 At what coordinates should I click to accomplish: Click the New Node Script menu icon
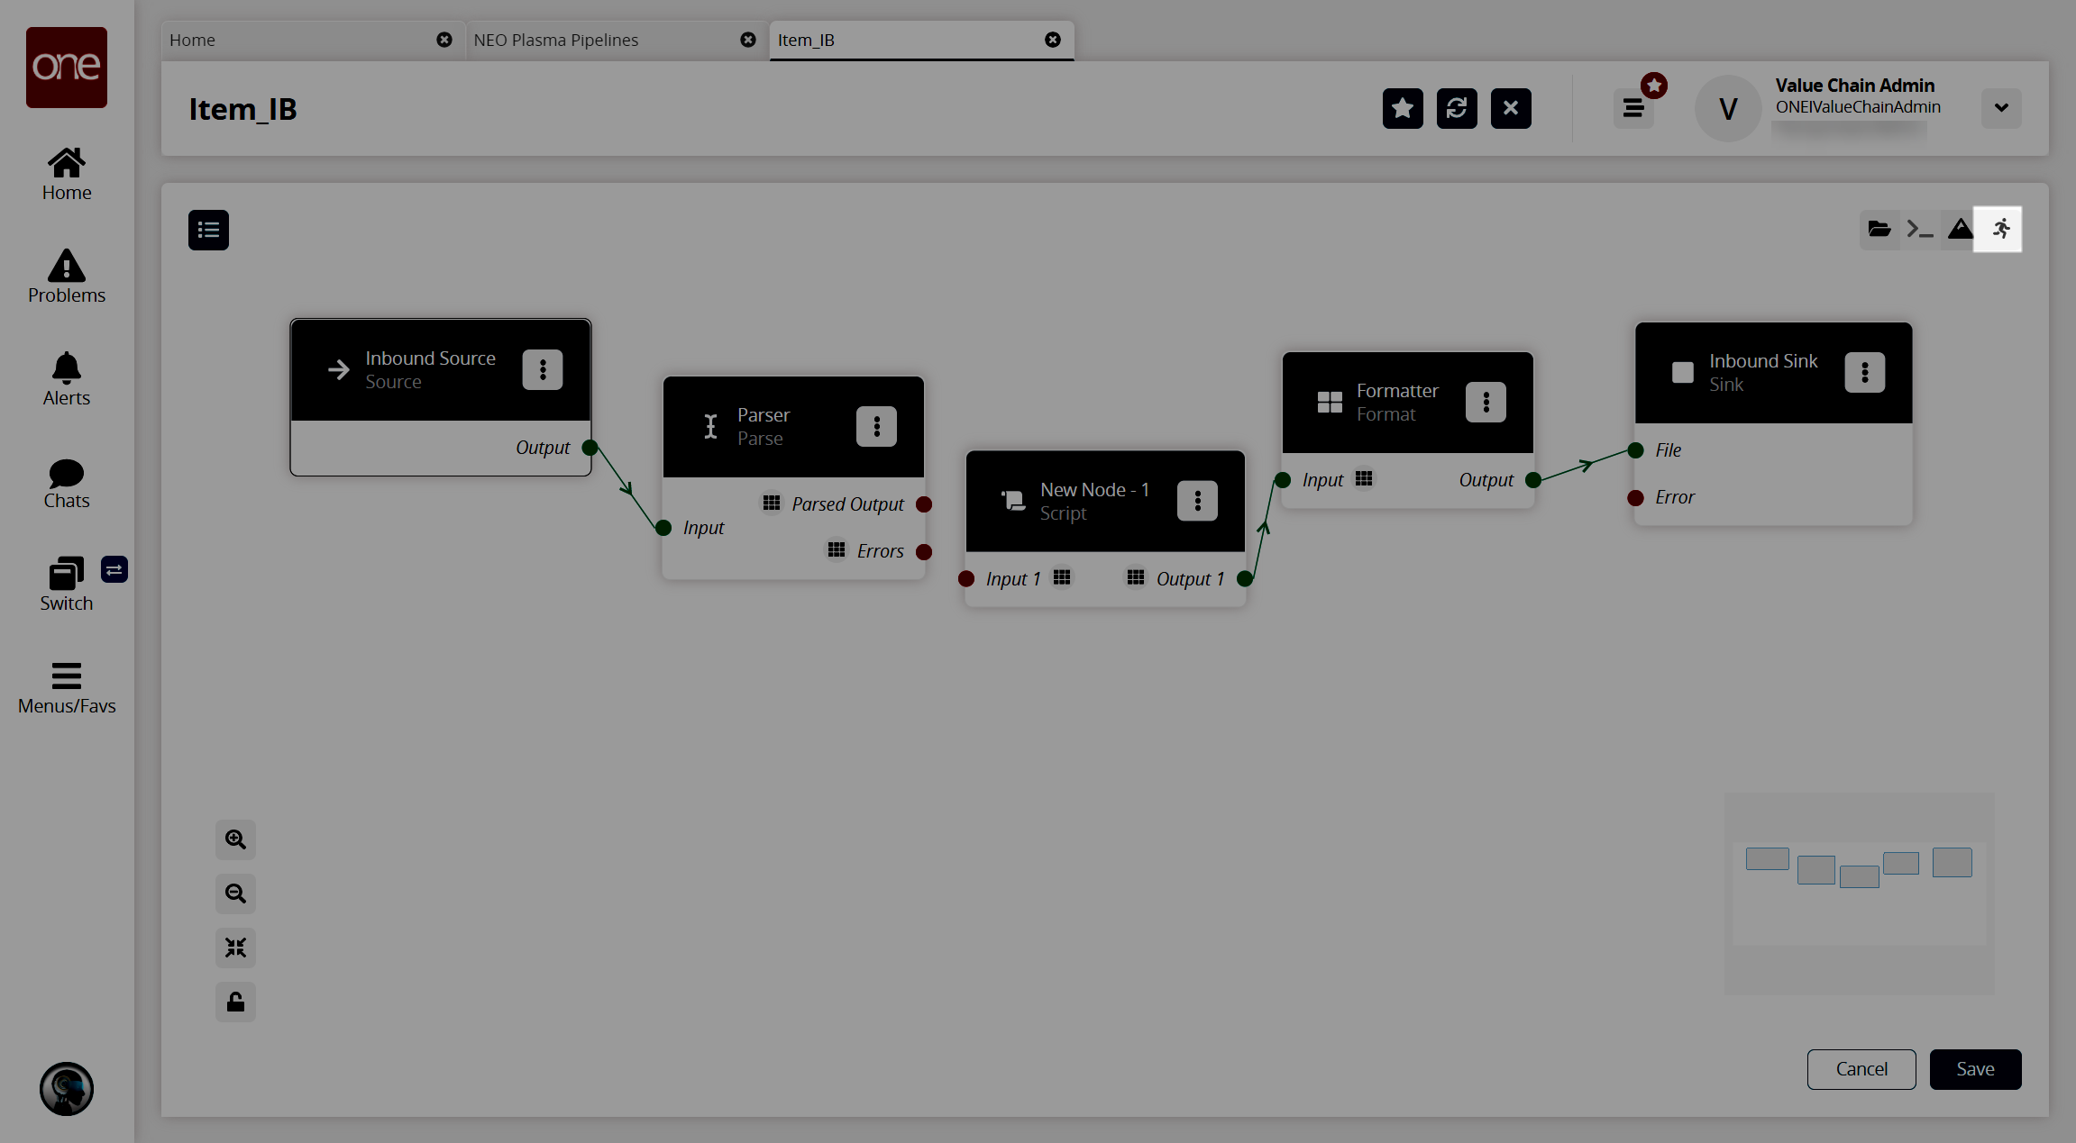(1197, 500)
